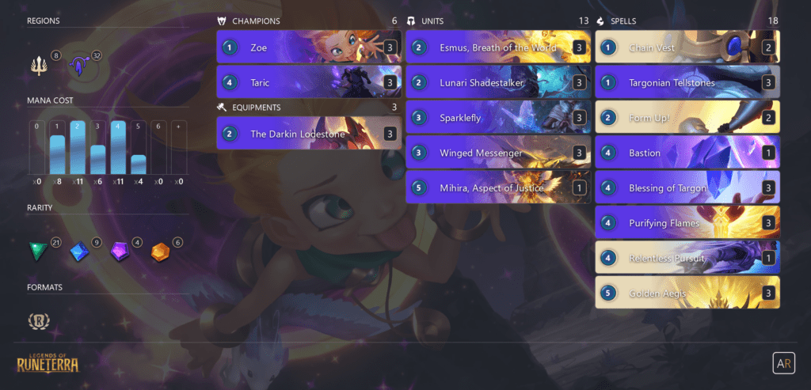Click the Champions section helmet icon
The height and width of the screenshot is (390, 811).
222,21
